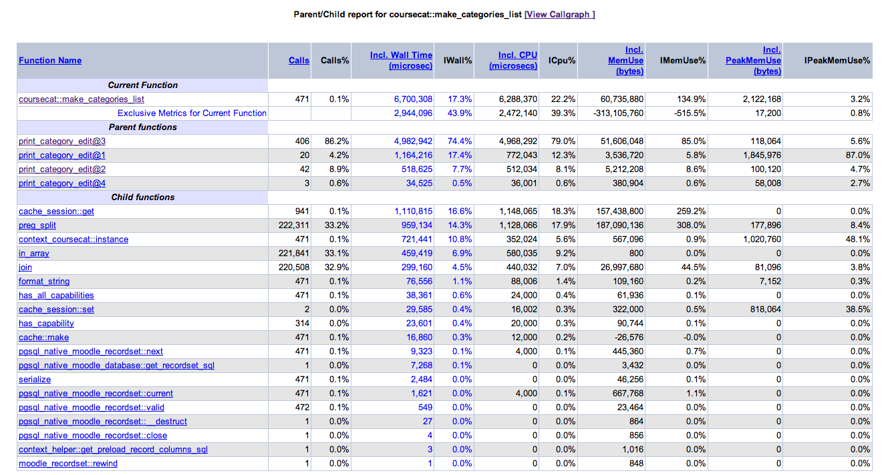
Task: Select exclusive wall time 2,944,096
Action: [413, 113]
